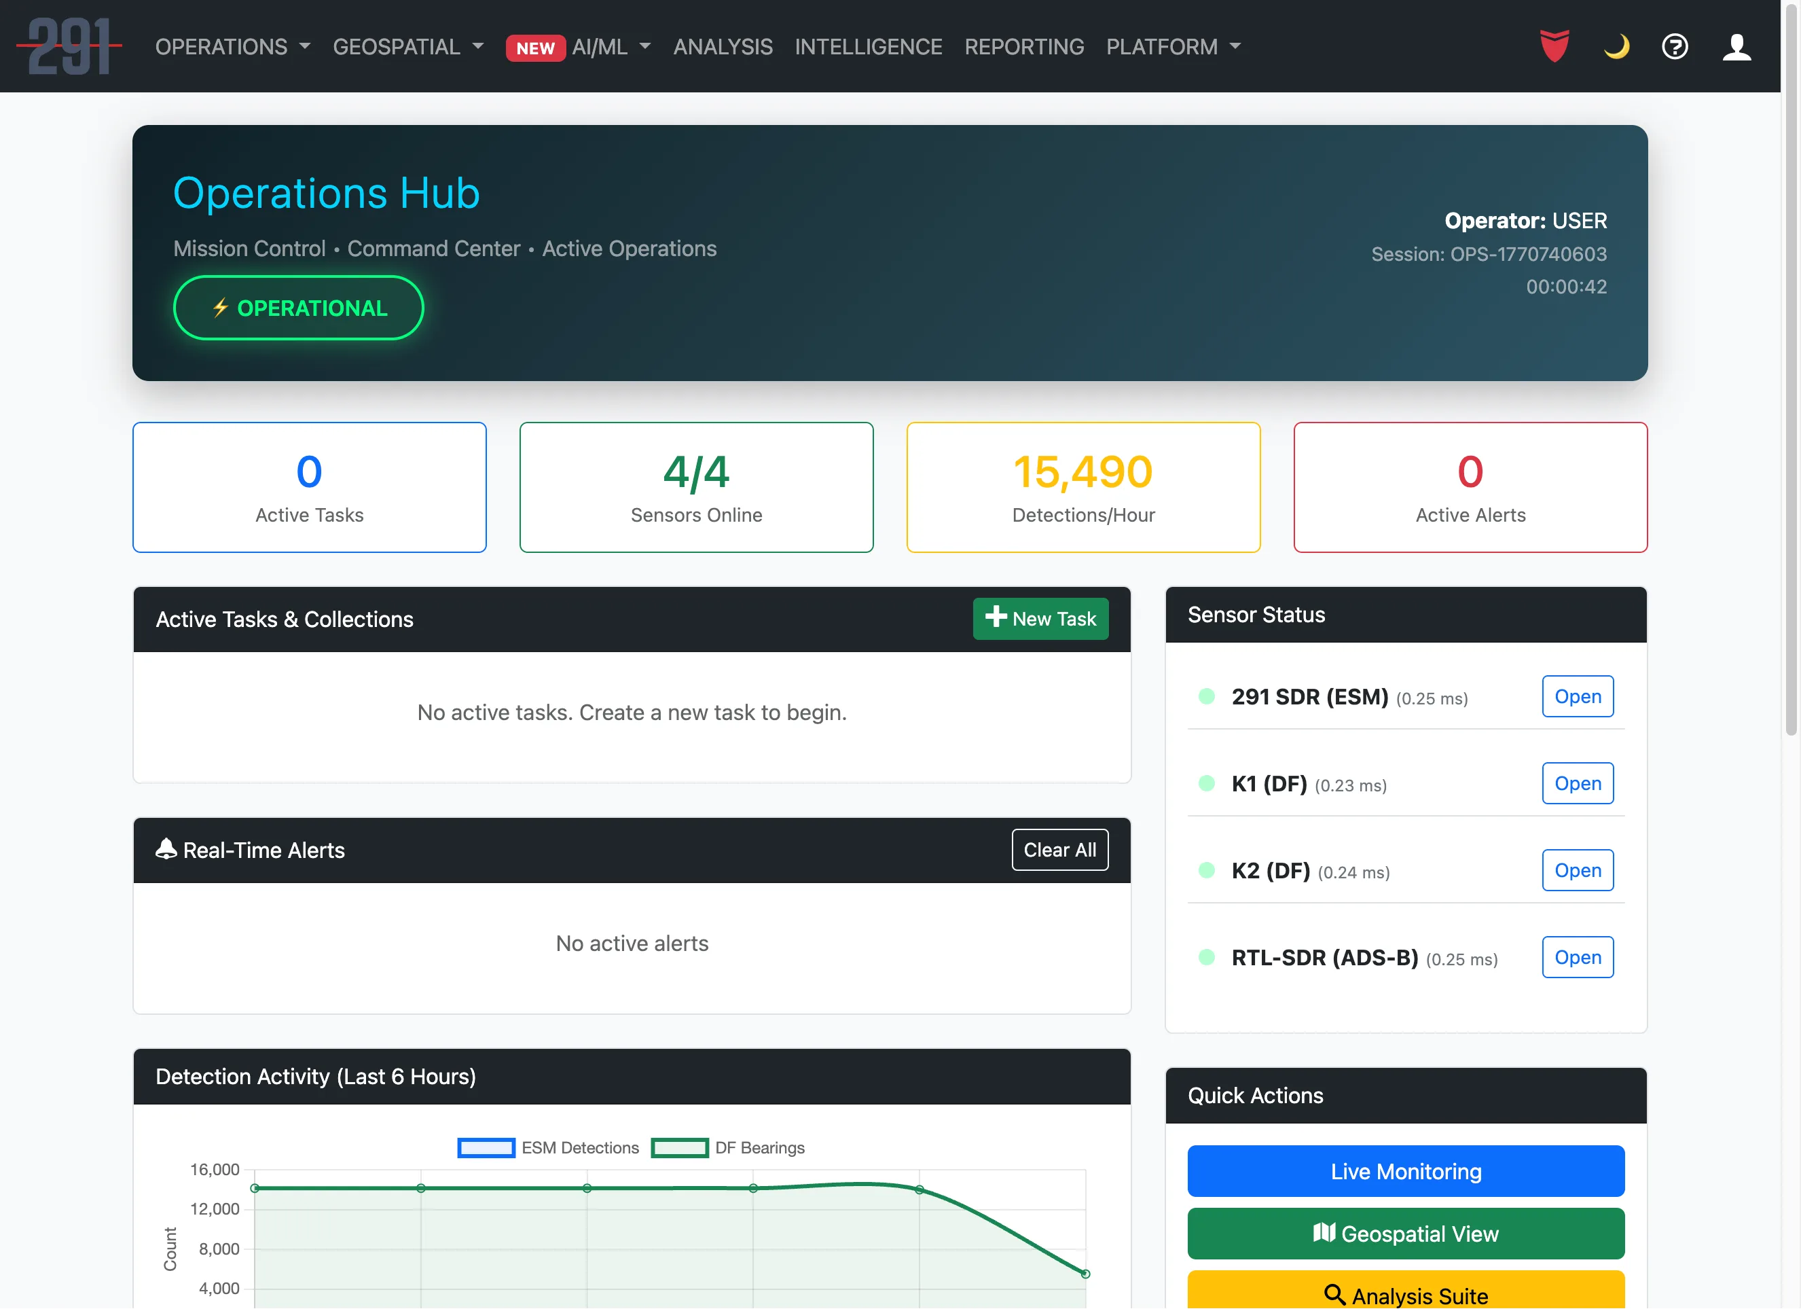
Task: Open the INTELLIGENCE section
Action: 869,47
